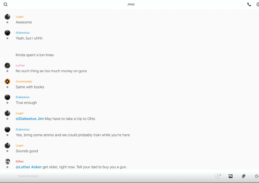Click Luger's avatar beside the "Awesome" message
259x183 pixels.
(7, 17)
